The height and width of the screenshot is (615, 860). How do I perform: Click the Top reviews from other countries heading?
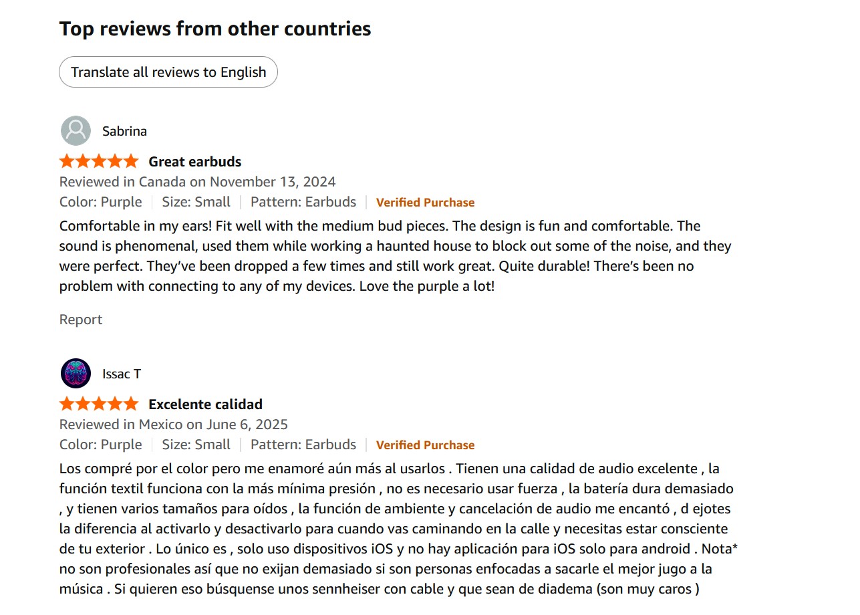click(x=215, y=29)
